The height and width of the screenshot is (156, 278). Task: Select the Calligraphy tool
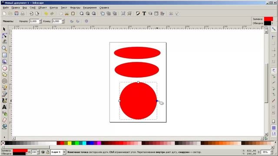[4, 101]
